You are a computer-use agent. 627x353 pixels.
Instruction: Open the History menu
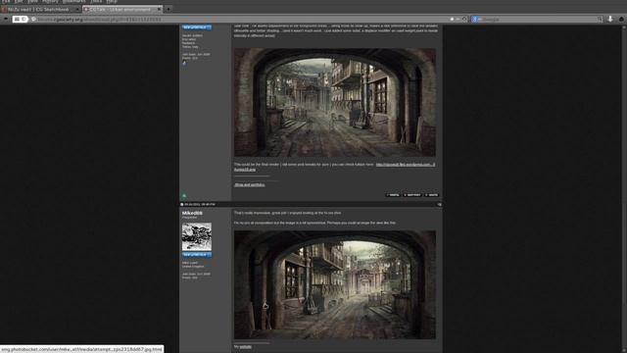pyautogui.click(x=50, y=2)
